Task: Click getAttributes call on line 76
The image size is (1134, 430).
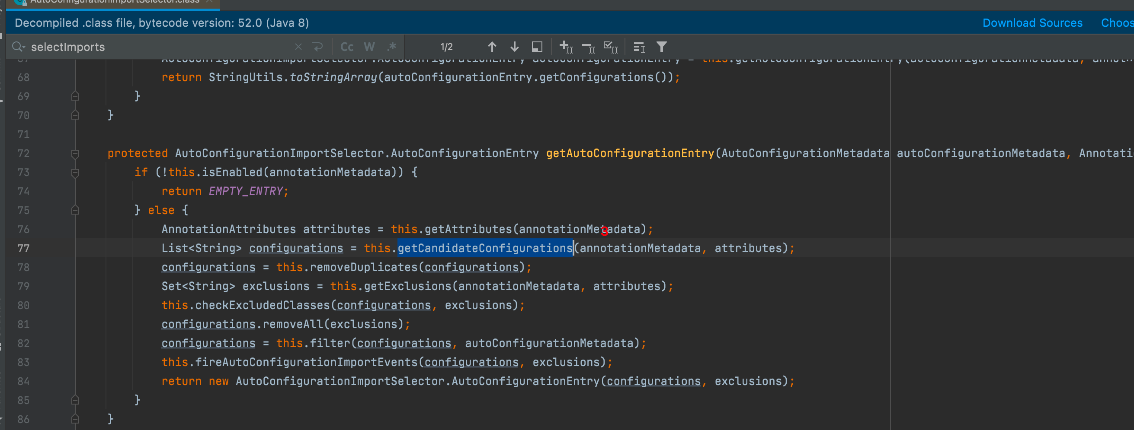Action: tap(468, 229)
